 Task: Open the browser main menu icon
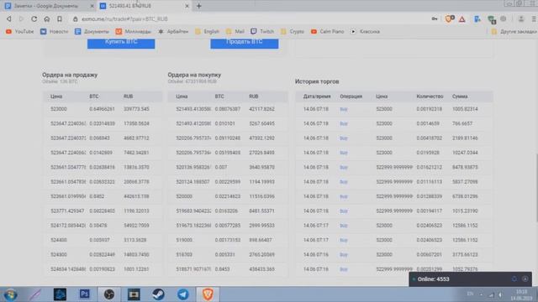click(534, 19)
